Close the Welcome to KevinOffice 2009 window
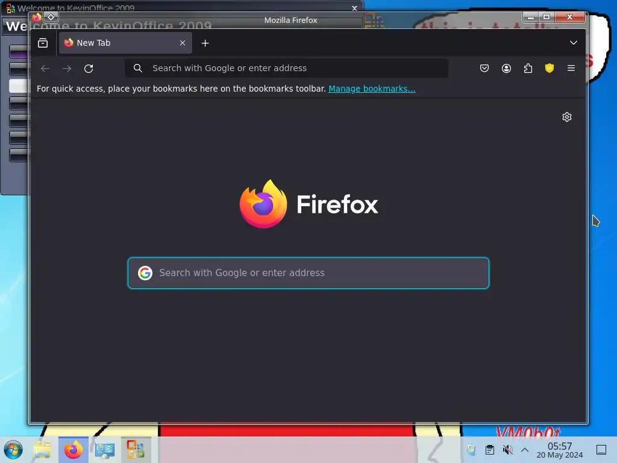 (x=354, y=8)
